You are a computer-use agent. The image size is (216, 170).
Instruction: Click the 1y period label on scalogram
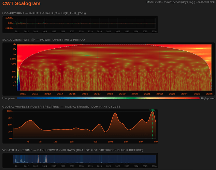[x=15, y=54]
